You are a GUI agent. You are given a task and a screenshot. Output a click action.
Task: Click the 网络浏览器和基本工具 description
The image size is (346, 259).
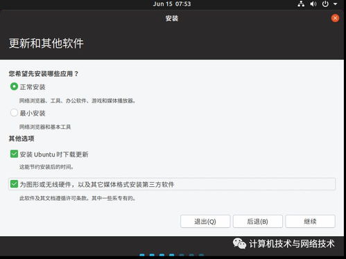[x=45, y=127]
